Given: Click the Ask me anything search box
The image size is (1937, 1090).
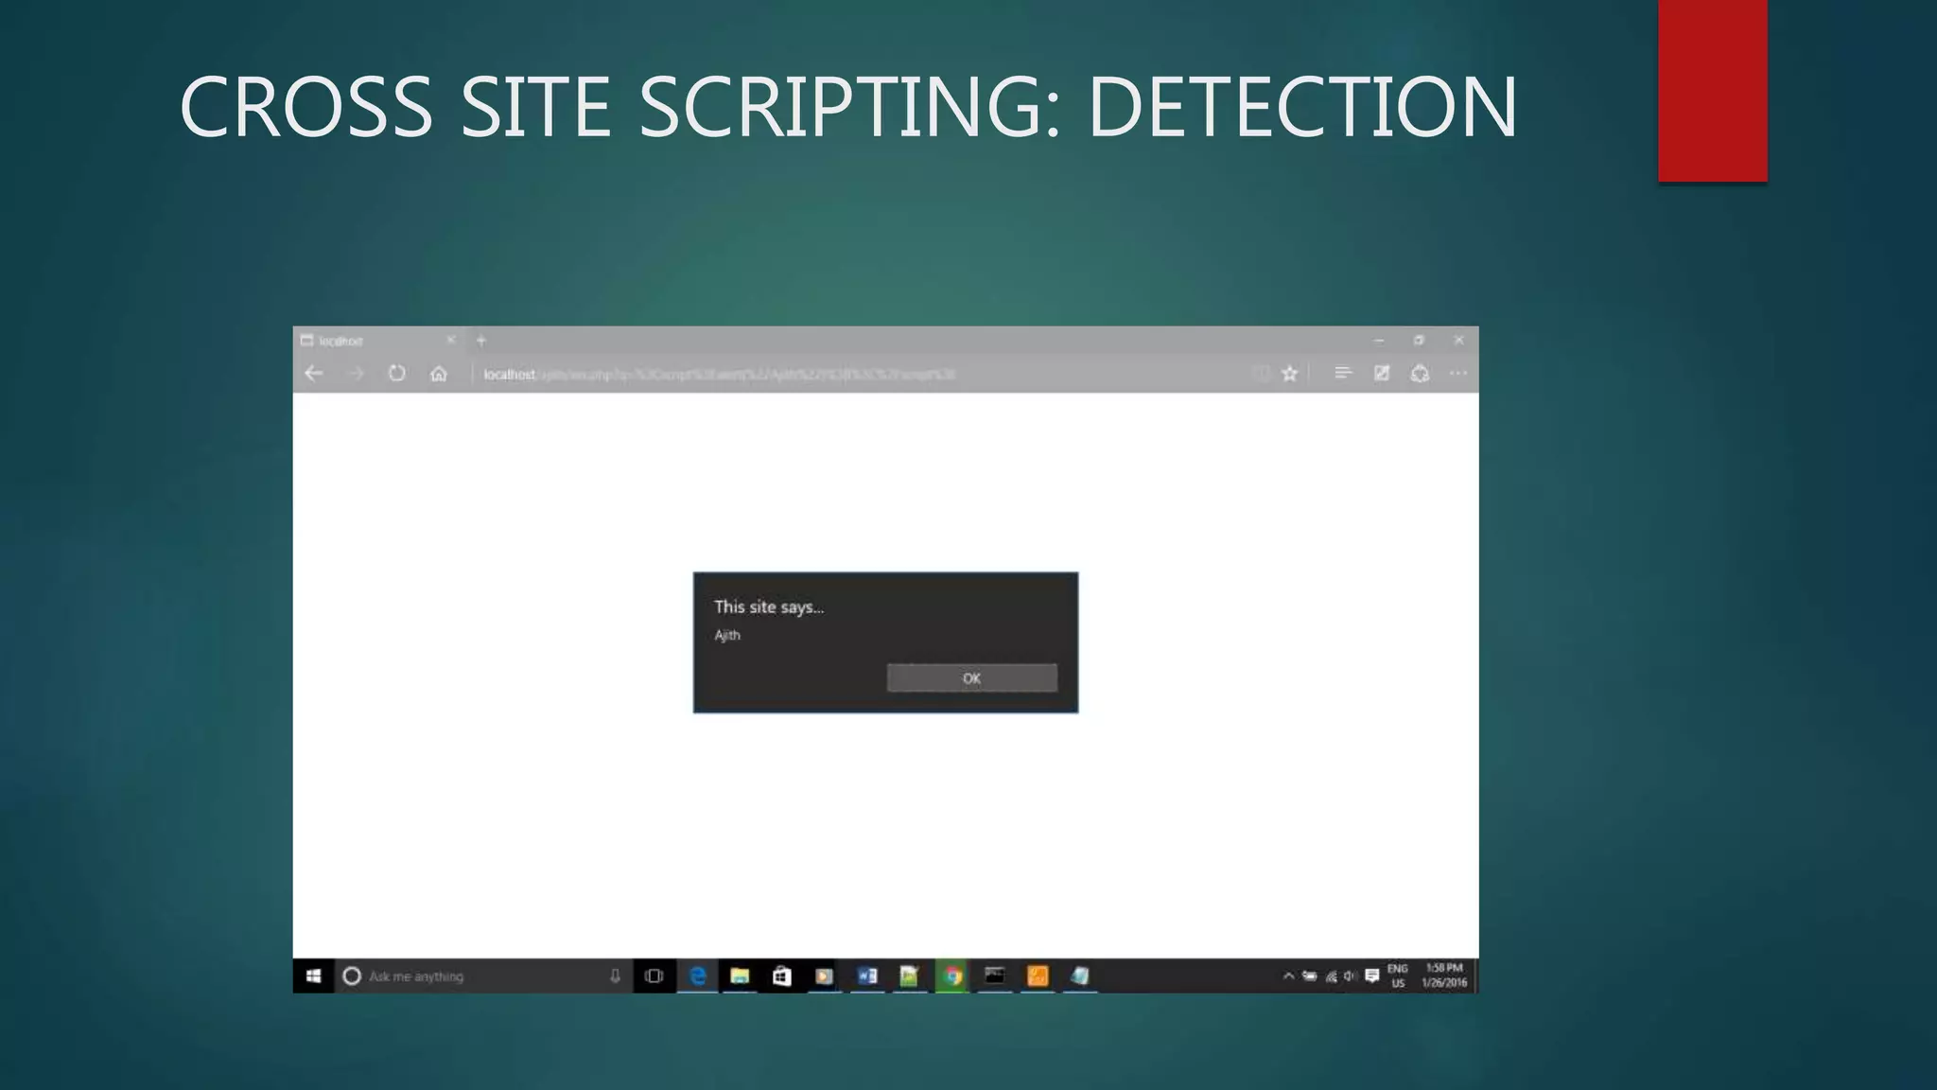Looking at the screenshot, I should 482,976.
